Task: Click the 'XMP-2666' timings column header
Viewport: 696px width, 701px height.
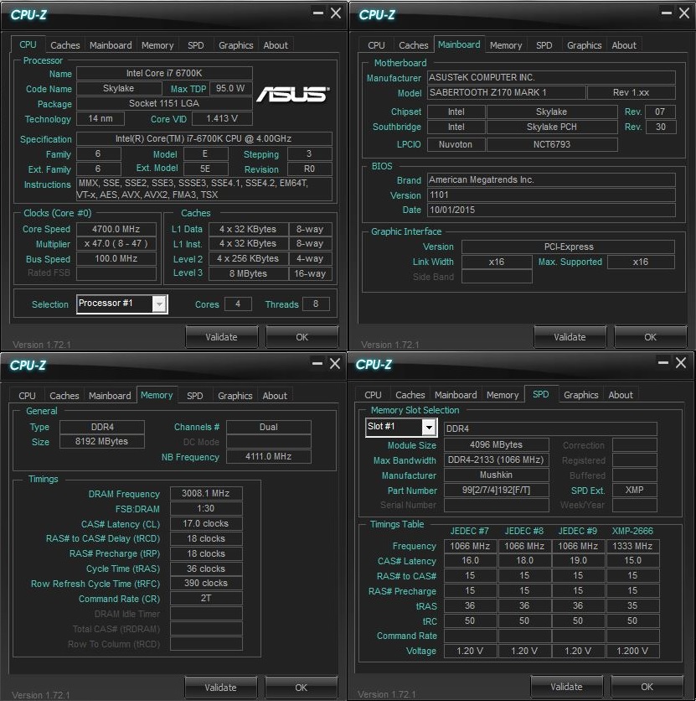Action: coord(632,531)
